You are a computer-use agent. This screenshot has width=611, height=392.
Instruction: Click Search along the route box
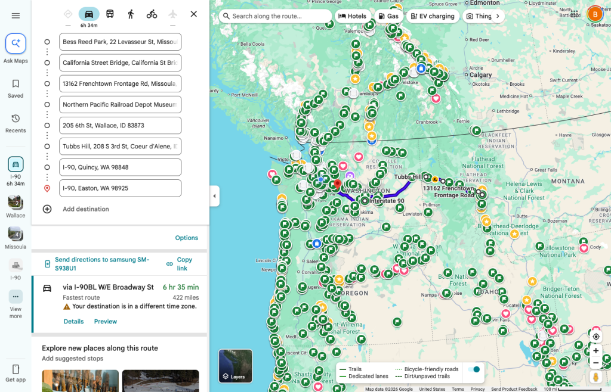coord(275,16)
